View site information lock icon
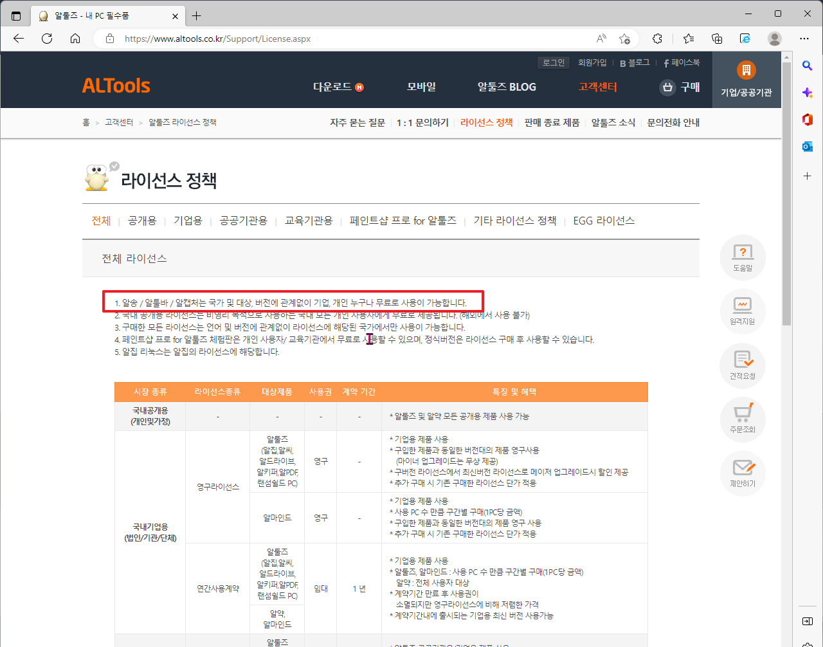The height and width of the screenshot is (647, 823). [110, 39]
